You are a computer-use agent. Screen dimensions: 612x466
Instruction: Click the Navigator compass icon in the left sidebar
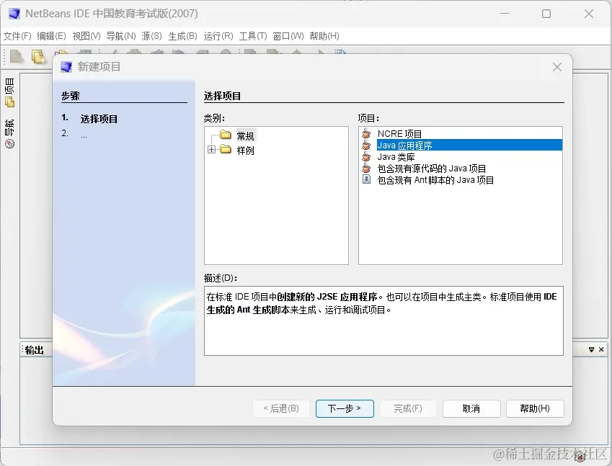click(9, 143)
